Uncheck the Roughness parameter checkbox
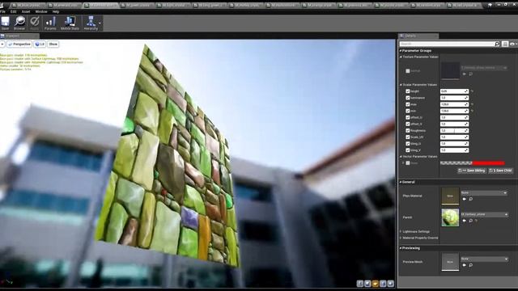The width and height of the screenshot is (518, 291). [408, 131]
